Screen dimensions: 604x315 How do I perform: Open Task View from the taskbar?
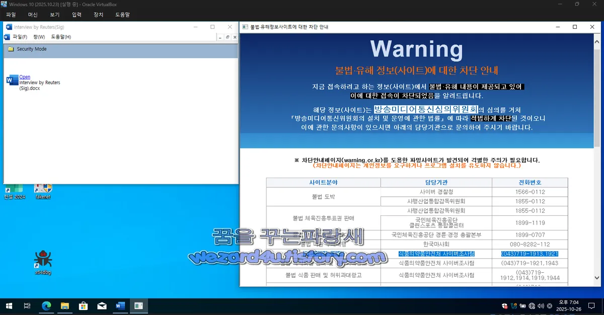click(x=27, y=305)
